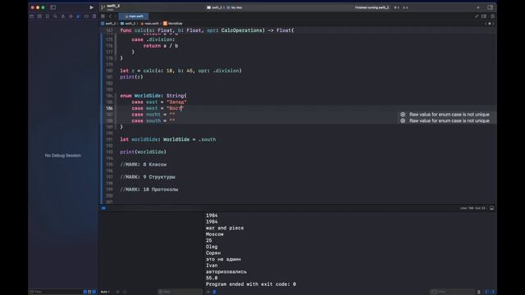Screen dimensions: 525x295
Task: Click the second Raw value not unique error
Action: pos(449,120)
